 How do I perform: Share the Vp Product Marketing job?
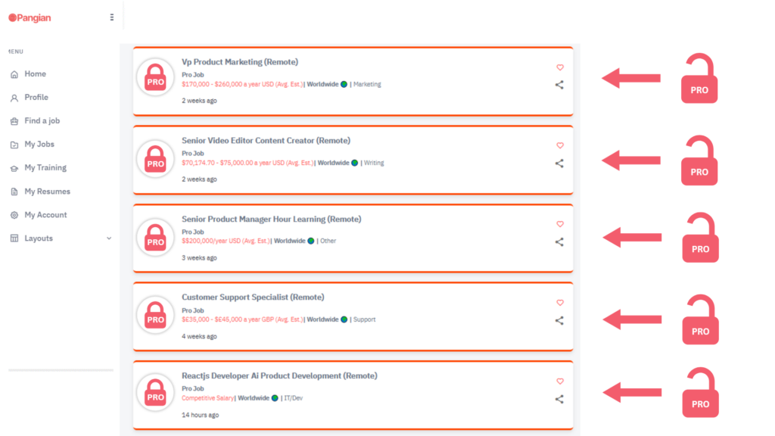[559, 85]
